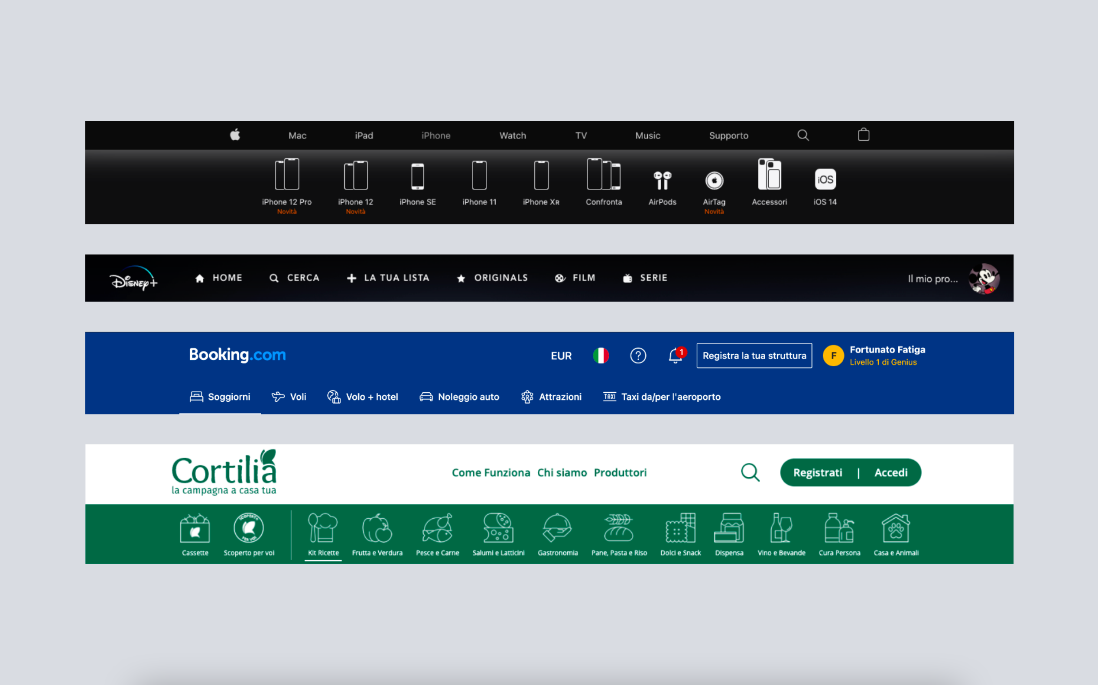1098x685 pixels.
Task: Switch to Noleggio auto tab
Action: point(459,397)
